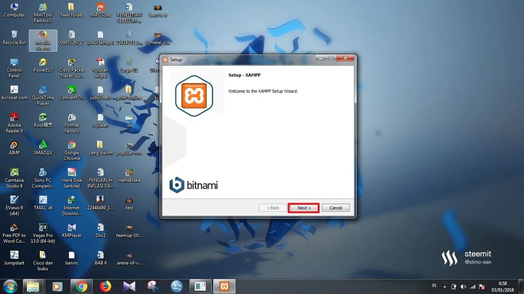
Task: Select arena-of-v image file icon
Action: pyautogui.click(x=129, y=258)
